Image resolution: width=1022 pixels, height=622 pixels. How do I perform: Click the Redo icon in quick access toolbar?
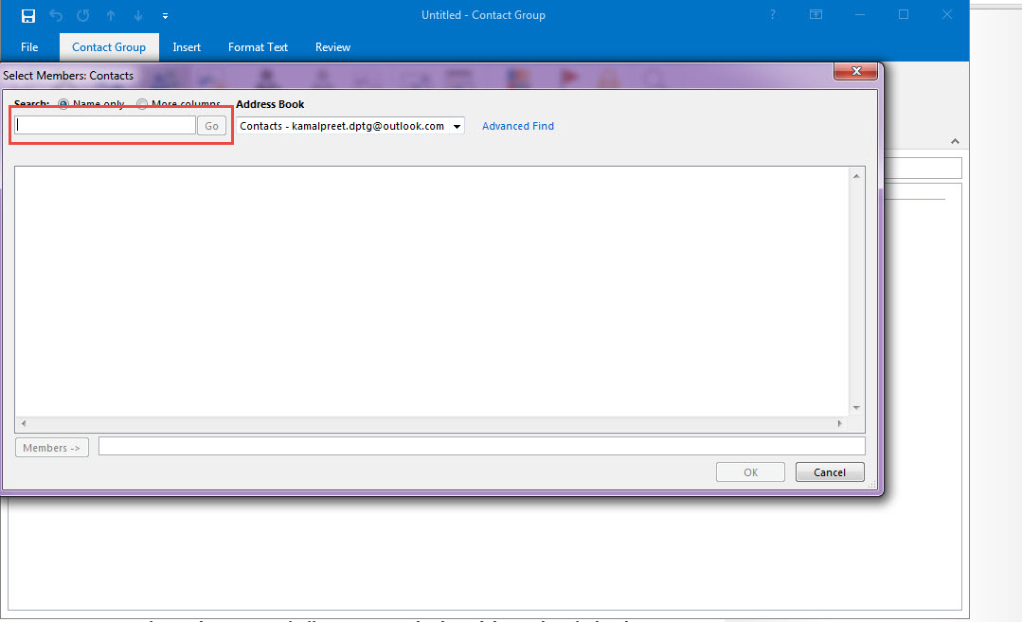click(x=82, y=15)
